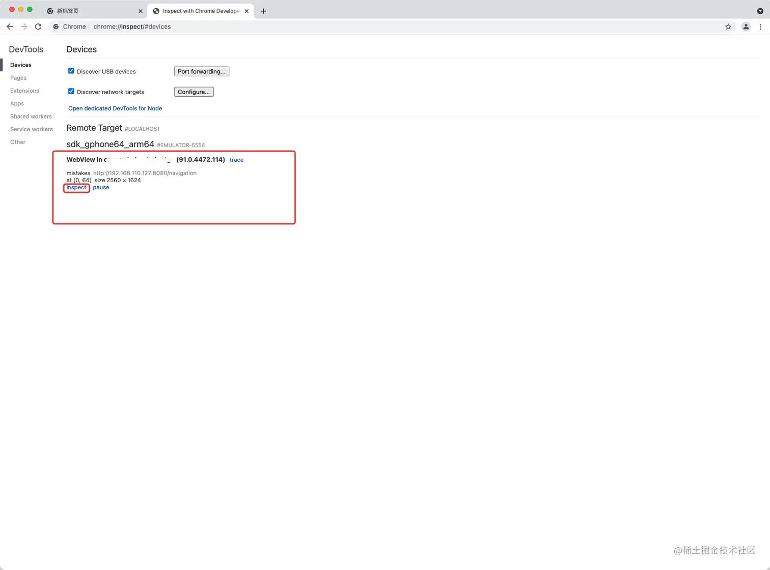
Task: Bookmark this page with the star icon
Action: click(728, 26)
